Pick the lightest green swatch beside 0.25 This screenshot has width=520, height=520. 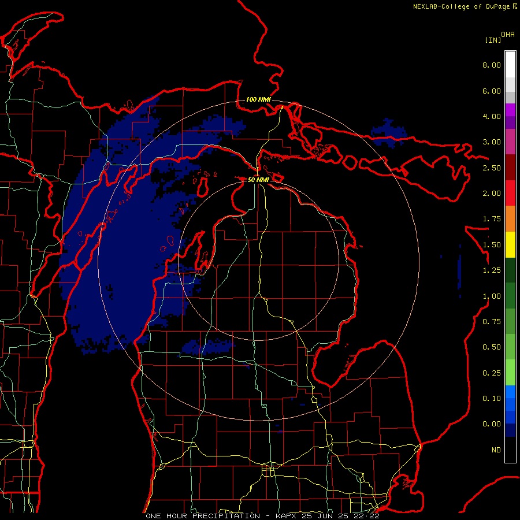[x=510, y=373]
